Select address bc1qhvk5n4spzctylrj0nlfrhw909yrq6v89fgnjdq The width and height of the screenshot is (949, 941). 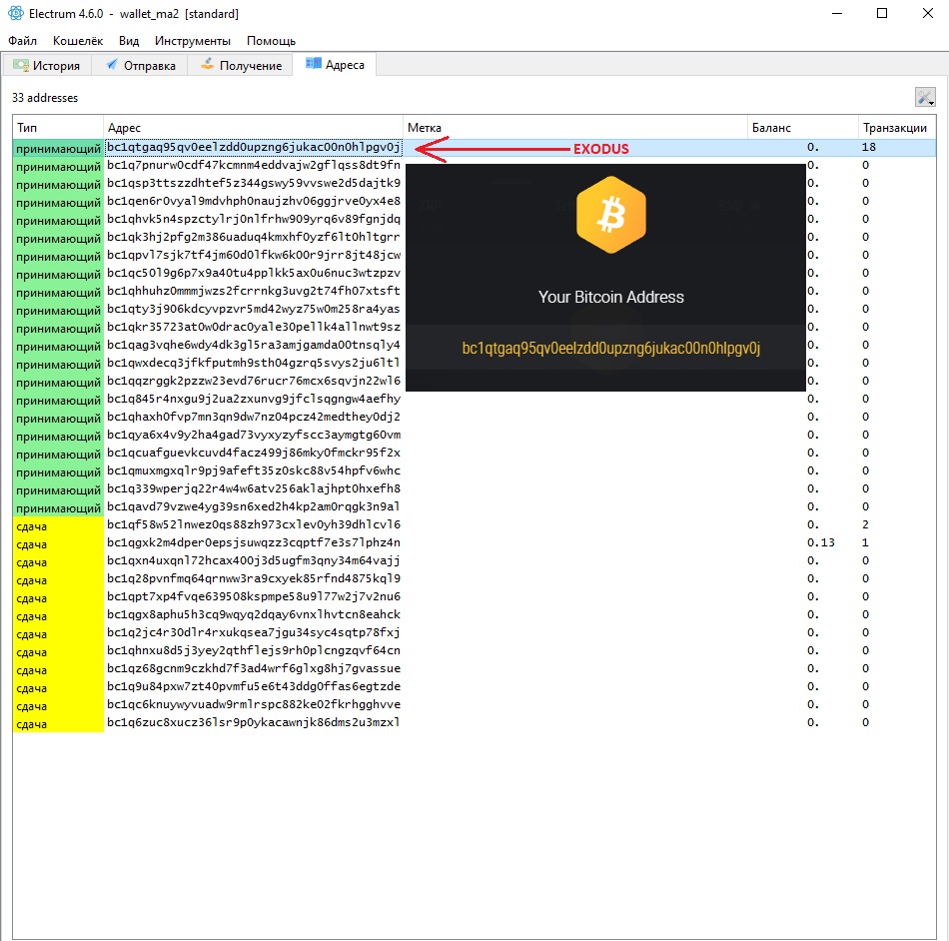coord(254,219)
